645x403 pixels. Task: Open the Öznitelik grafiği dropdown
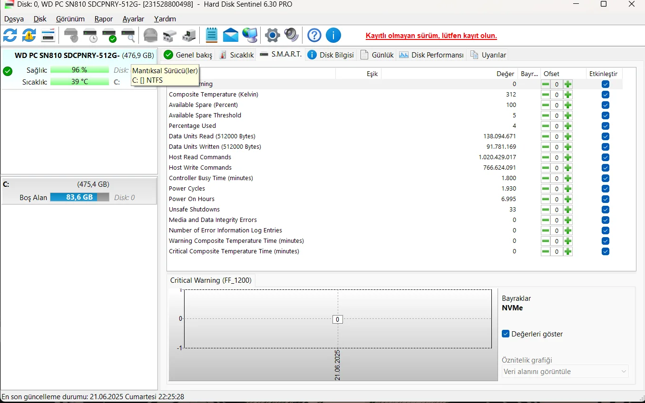(x=565, y=372)
